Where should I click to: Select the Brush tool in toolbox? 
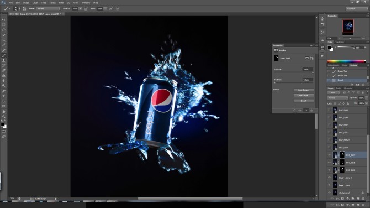(x=3, y=55)
